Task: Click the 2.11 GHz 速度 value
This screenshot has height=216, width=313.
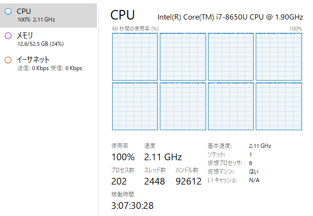Action: point(163,157)
